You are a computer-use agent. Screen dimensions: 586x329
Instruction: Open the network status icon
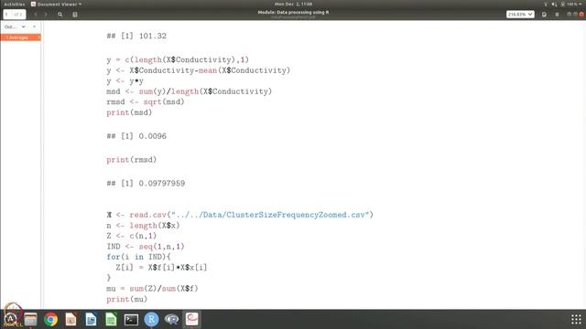coord(546,4)
